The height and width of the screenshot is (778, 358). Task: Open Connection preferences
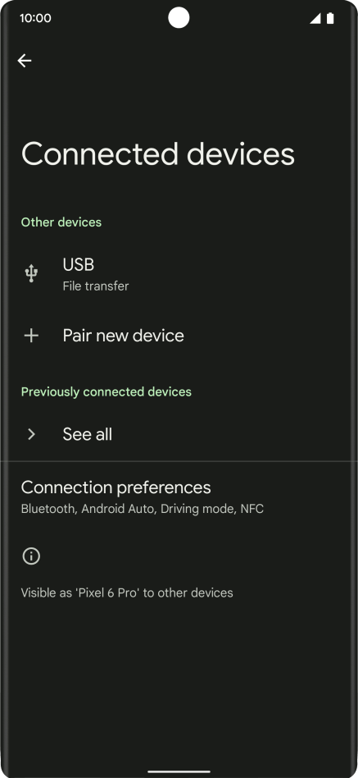point(179,497)
